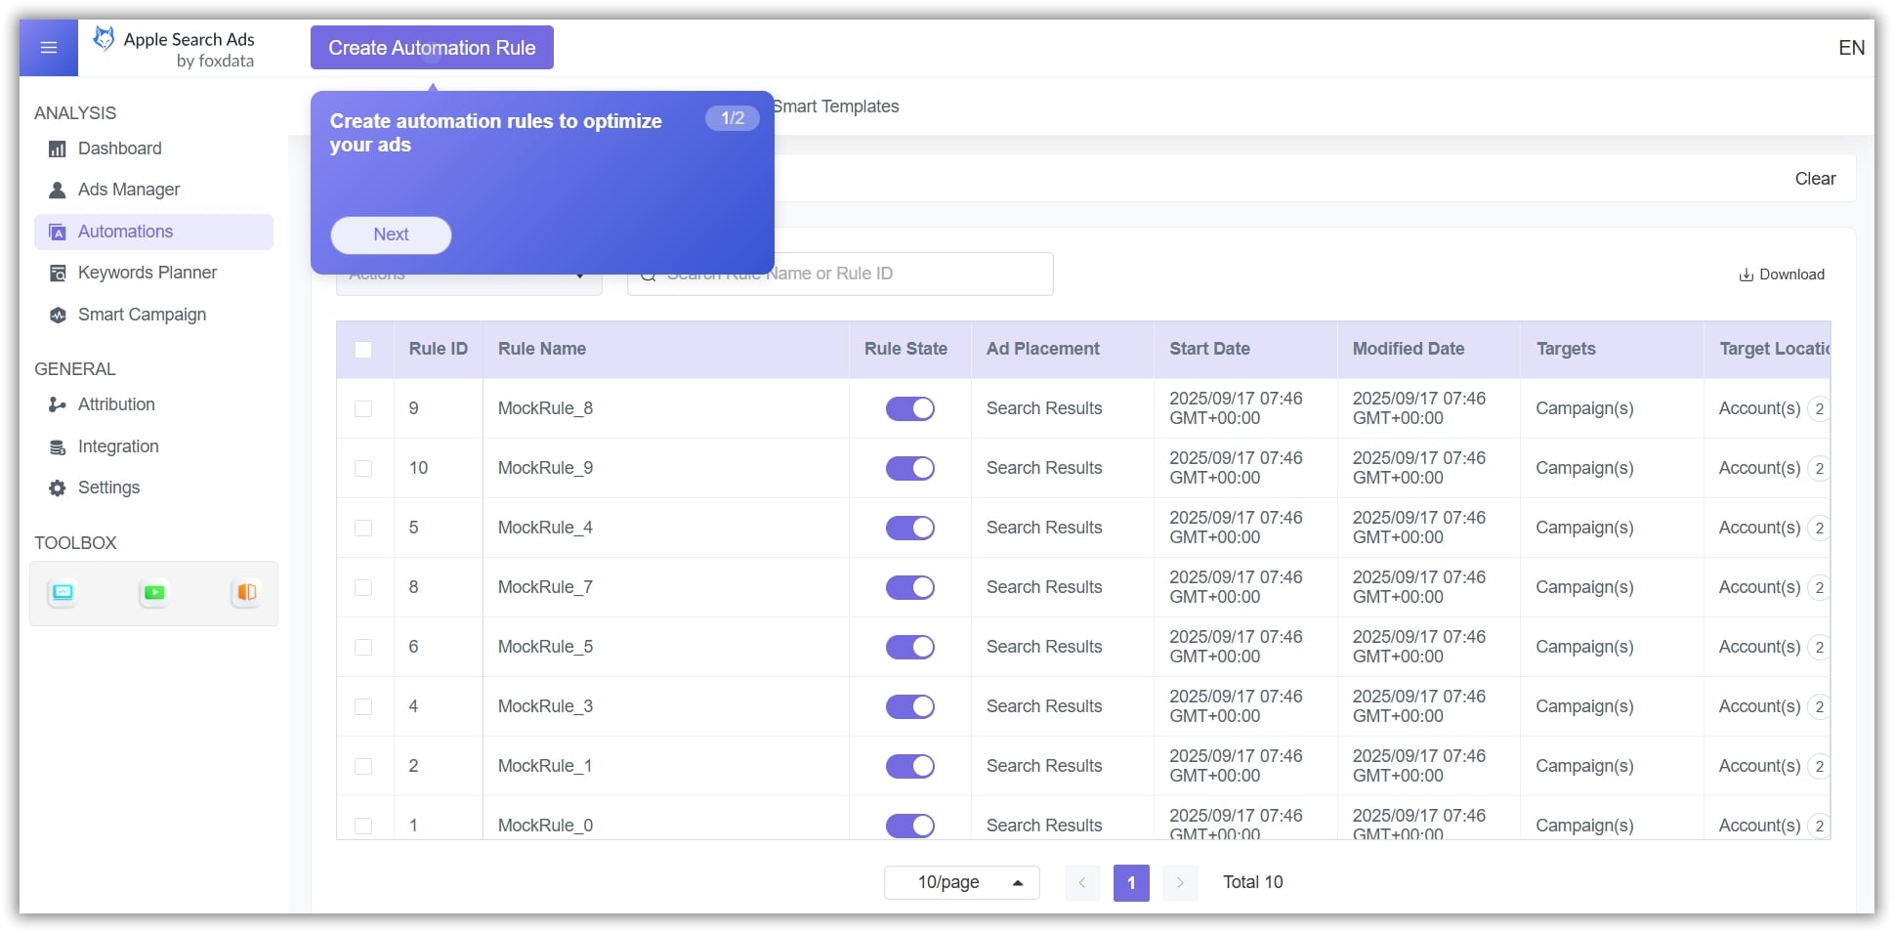Screen dimensions: 1894x933
Task: Open the orange book toolbox icon
Action: coord(246,593)
